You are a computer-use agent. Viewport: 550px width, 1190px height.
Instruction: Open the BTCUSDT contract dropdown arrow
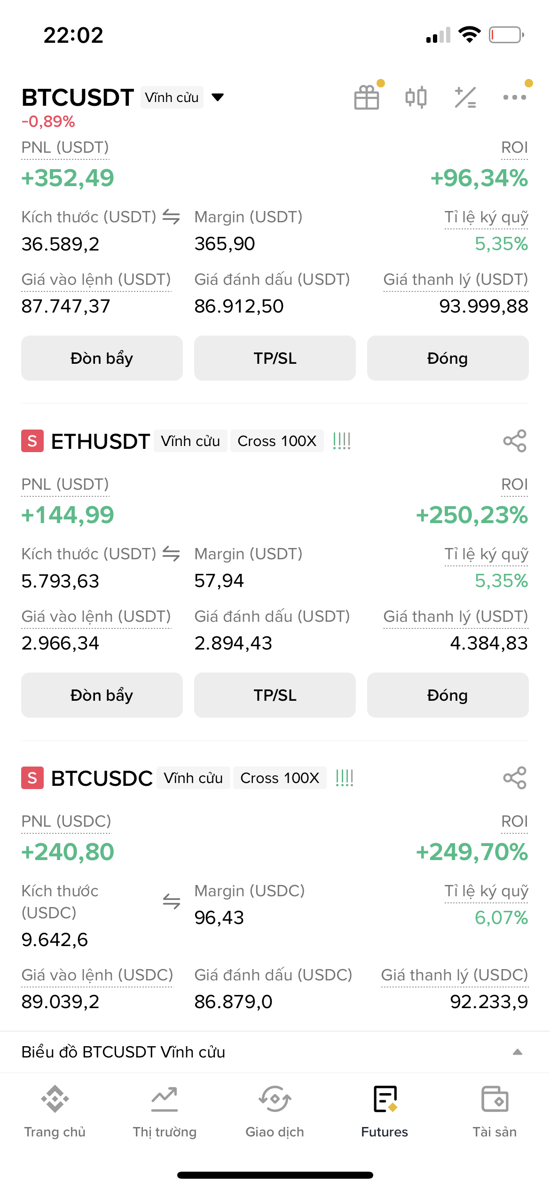(218, 97)
